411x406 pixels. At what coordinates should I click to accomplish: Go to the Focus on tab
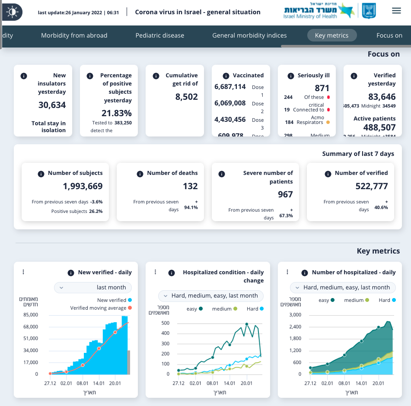click(389, 35)
